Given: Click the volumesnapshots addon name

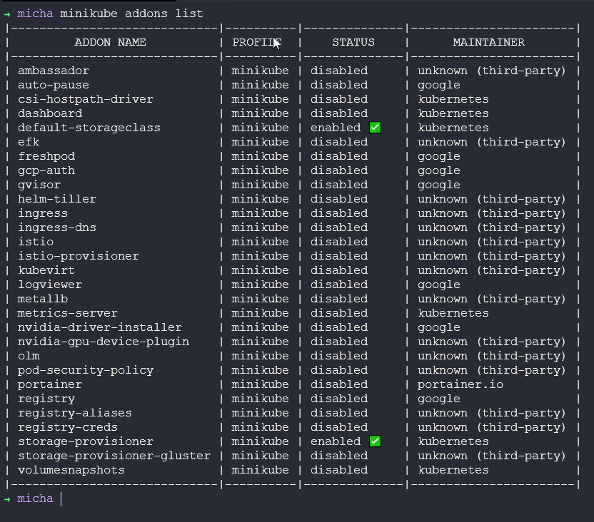Looking at the screenshot, I should coord(71,470).
